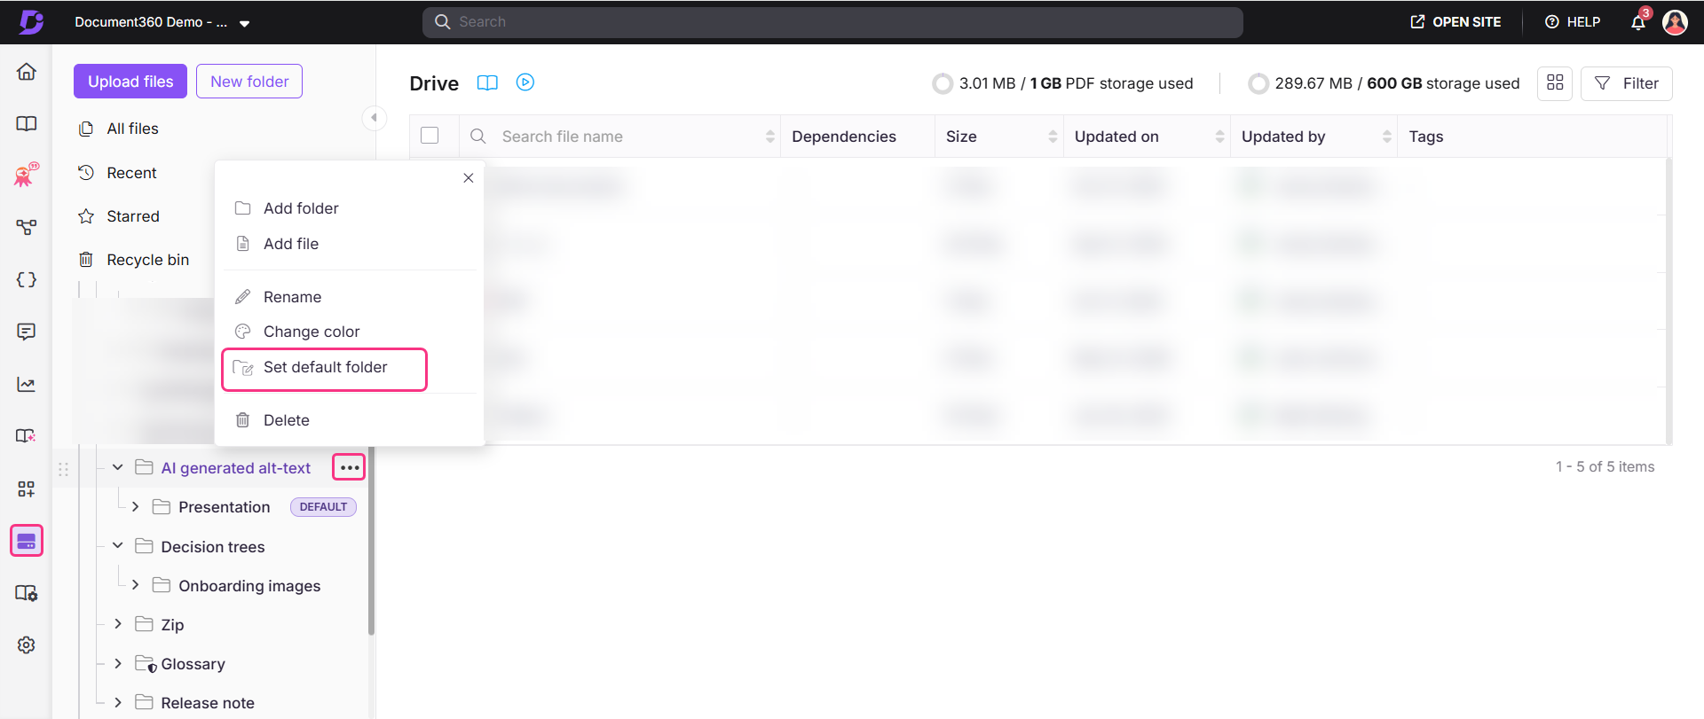Open the Knowledge base site settings icon
This screenshot has width=1704, height=719.
pyautogui.click(x=27, y=593)
